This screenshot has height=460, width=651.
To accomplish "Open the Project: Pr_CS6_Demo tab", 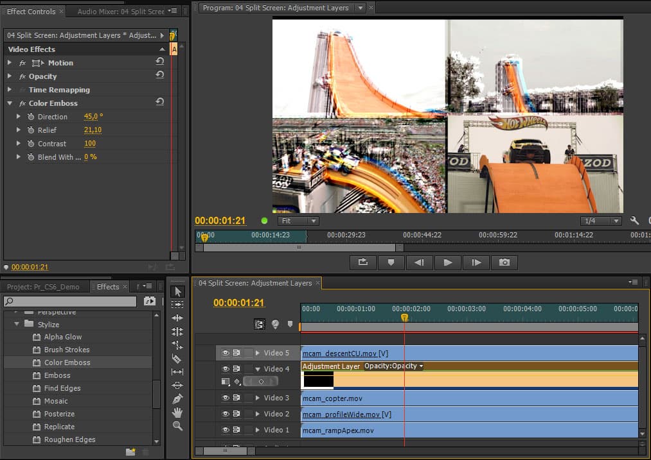I will tap(44, 287).
